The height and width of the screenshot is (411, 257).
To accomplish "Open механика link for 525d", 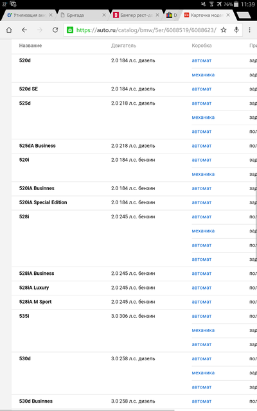I will click(x=203, y=117).
